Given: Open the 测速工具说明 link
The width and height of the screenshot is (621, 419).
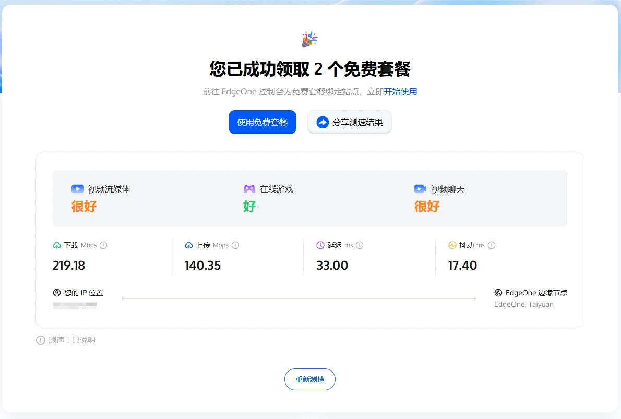Looking at the screenshot, I should click(x=71, y=340).
